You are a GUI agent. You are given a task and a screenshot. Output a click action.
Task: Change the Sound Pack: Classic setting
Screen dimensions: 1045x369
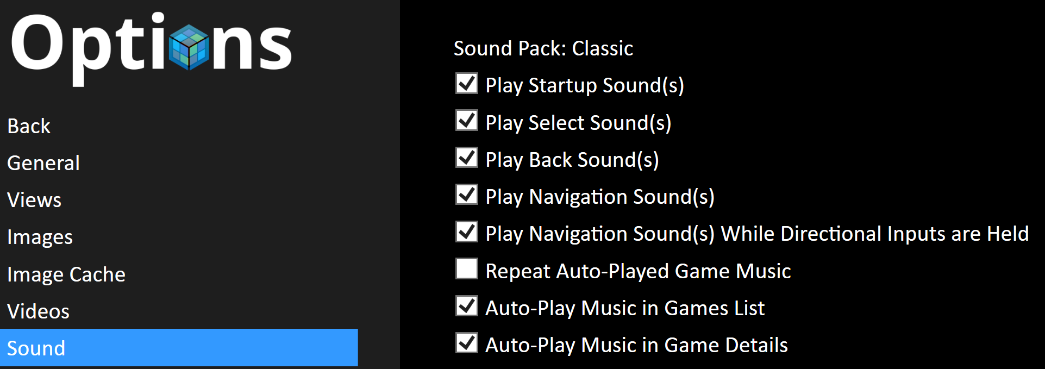point(543,48)
